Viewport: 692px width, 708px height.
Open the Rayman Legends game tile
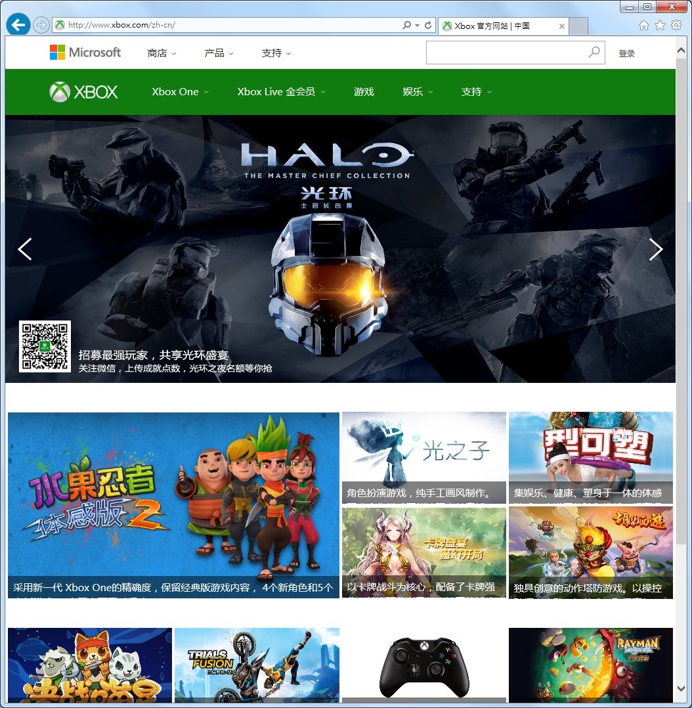[590, 665]
